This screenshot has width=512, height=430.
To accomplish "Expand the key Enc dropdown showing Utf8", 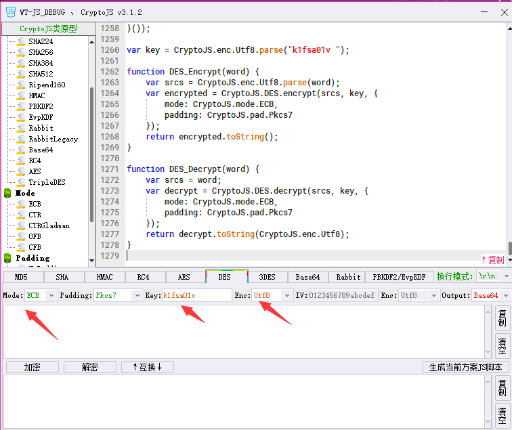I will click(287, 296).
